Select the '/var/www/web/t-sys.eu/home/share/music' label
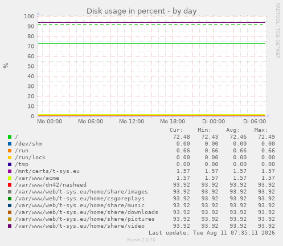This screenshot has height=246, width=283. (x=80, y=205)
